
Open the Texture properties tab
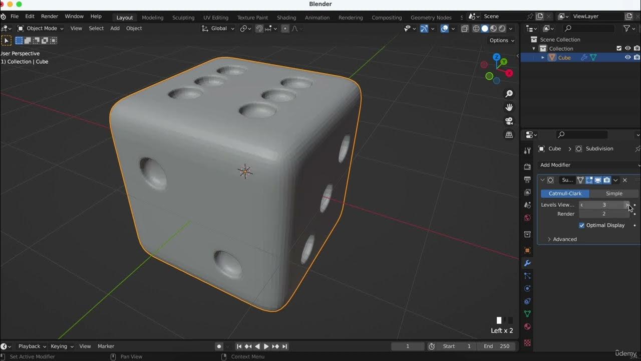[527, 343]
